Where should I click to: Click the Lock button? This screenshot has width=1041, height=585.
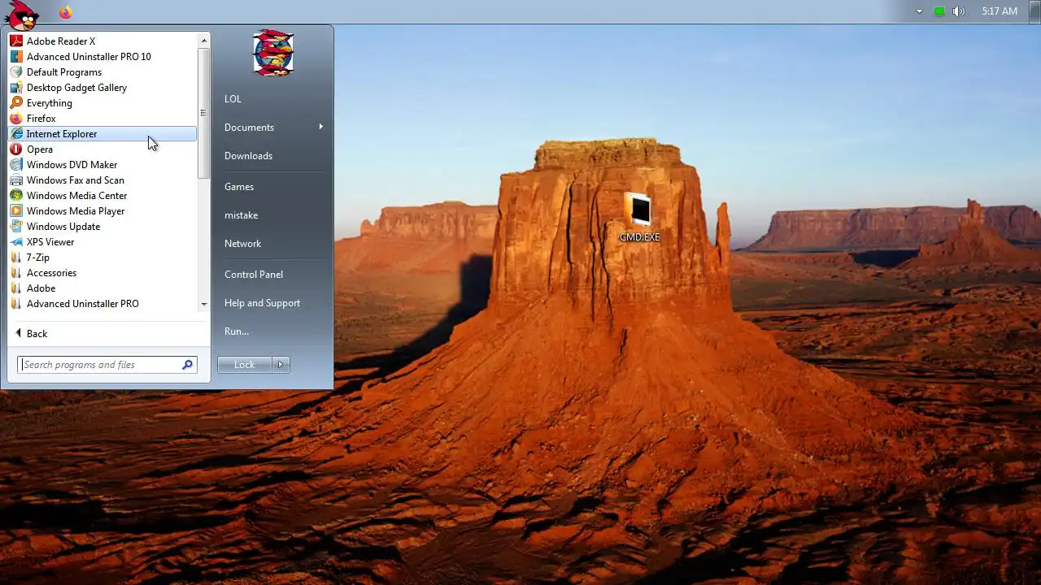tap(245, 365)
